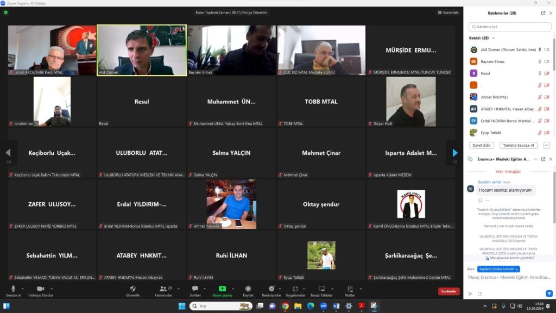This screenshot has width=556, height=313.
Task: Expand the arrow beside Uygulamalar
Action: tap(304, 289)
